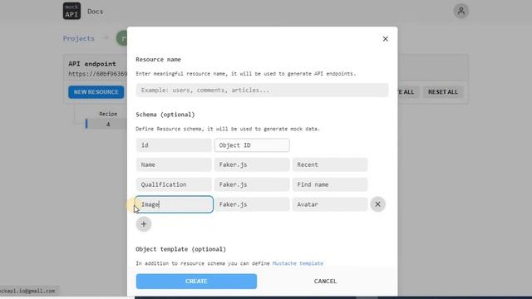Click the RESET ALL button

[x=443, y=92]
